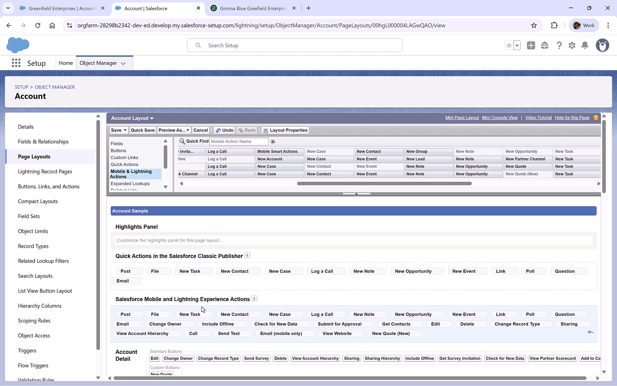Click the Quick Save button

pyautogui.click(x=142, y=130)
